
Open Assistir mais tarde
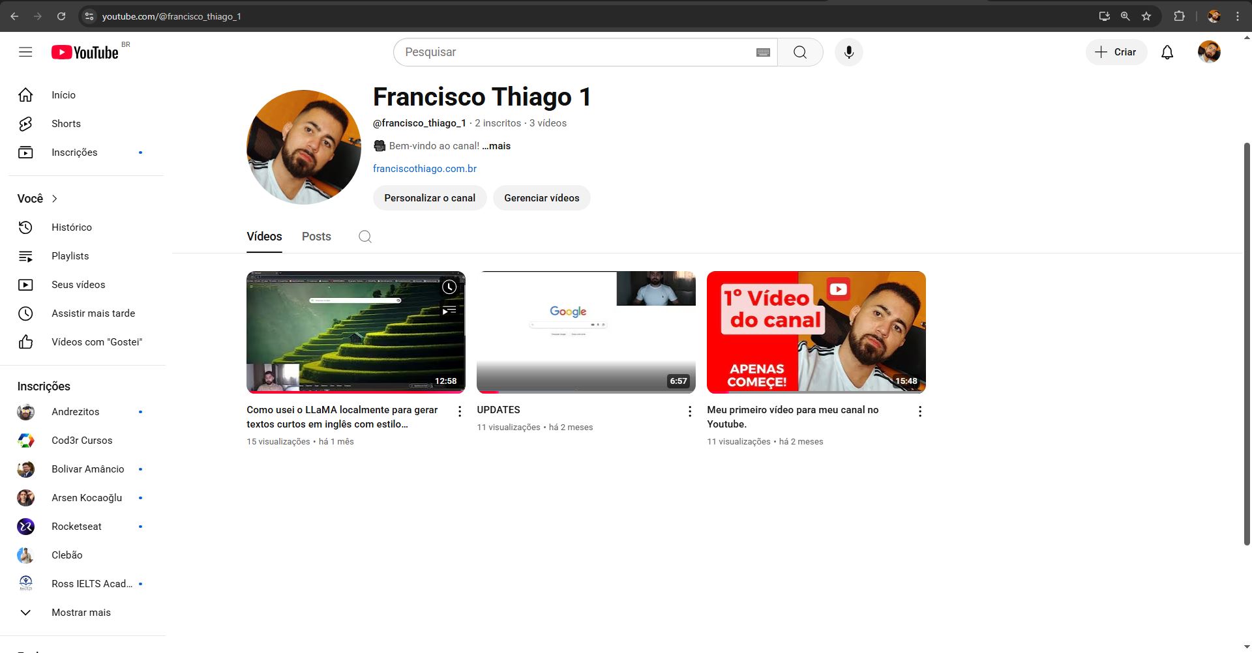[x=93, y=313]
